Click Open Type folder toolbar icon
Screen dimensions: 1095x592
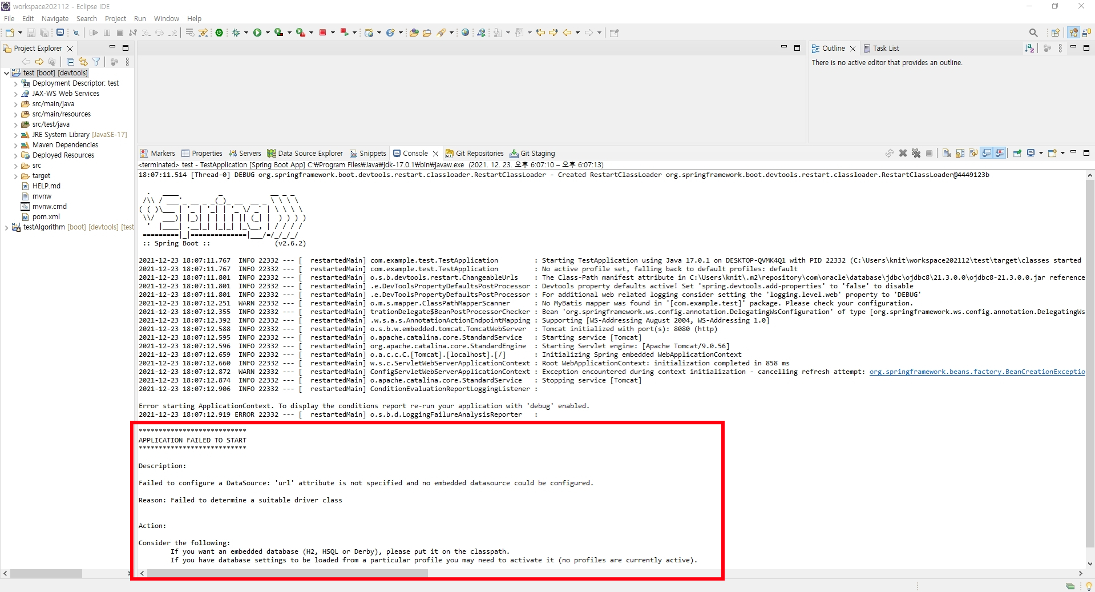pyautogui.click(x=414, y=33)
